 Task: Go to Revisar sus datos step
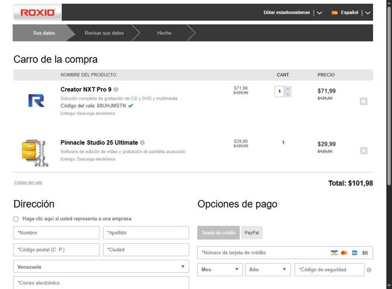104,33
